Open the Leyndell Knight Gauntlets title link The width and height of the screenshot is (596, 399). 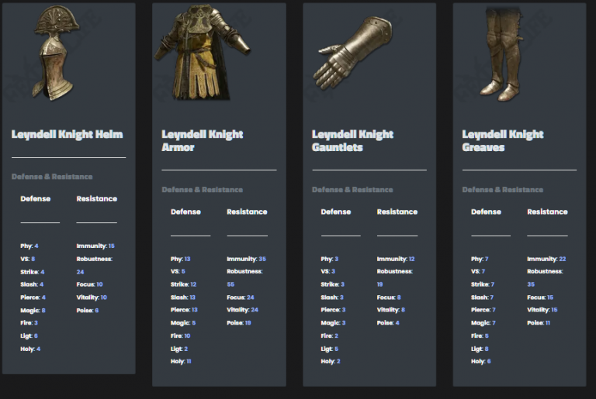(x=352, y=140)
